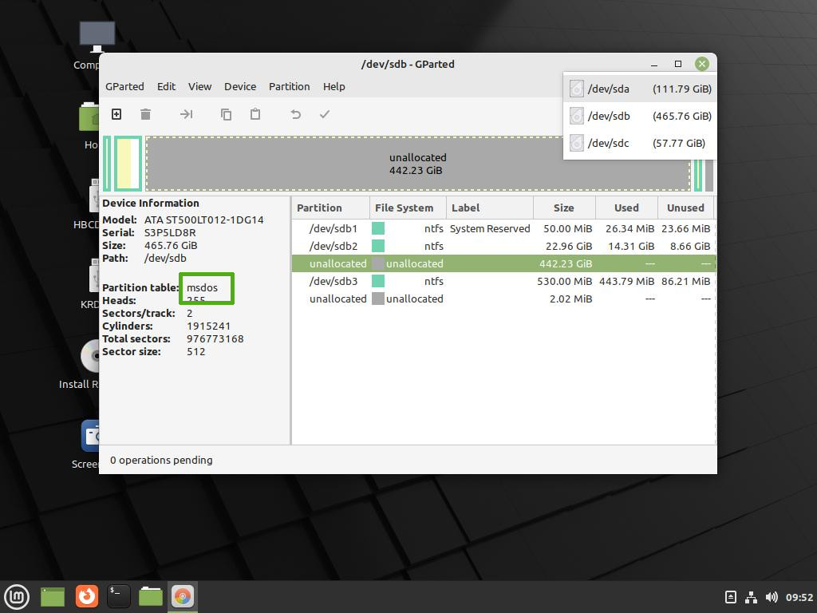Image resolution: width=817 pixels, height=613 pixels.
Task: Click the Apply all operations checkmark
Action: 325,114
